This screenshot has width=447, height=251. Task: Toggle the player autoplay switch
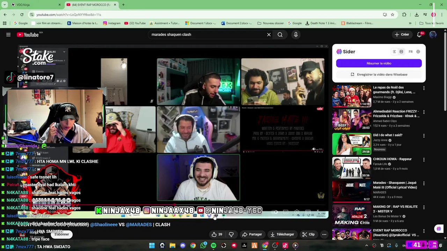pyautogui.click(x=275, y=212)
